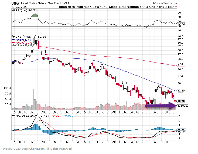Click the tall November 2018 volume spike bar
The height and width of the screenshot is (154, 198).
point(33,100)
